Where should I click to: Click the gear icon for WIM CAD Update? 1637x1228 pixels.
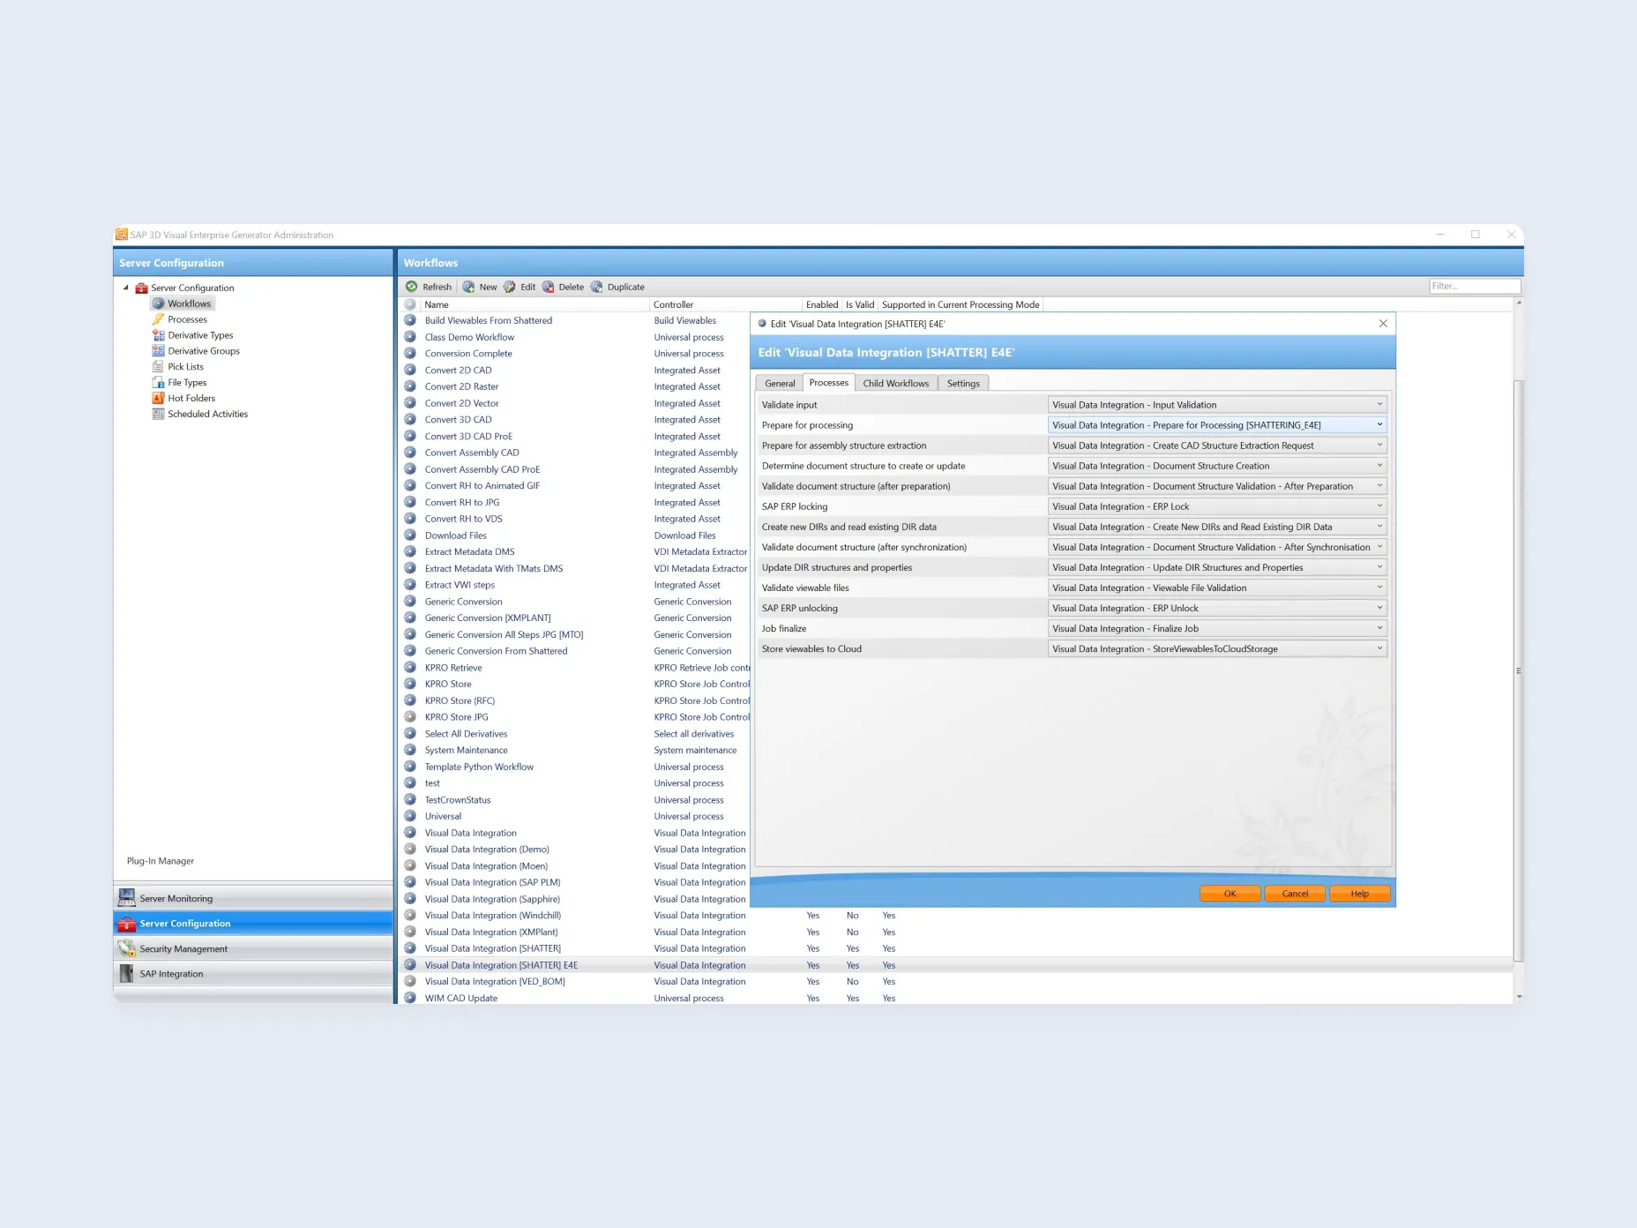(x=410, y=998)
